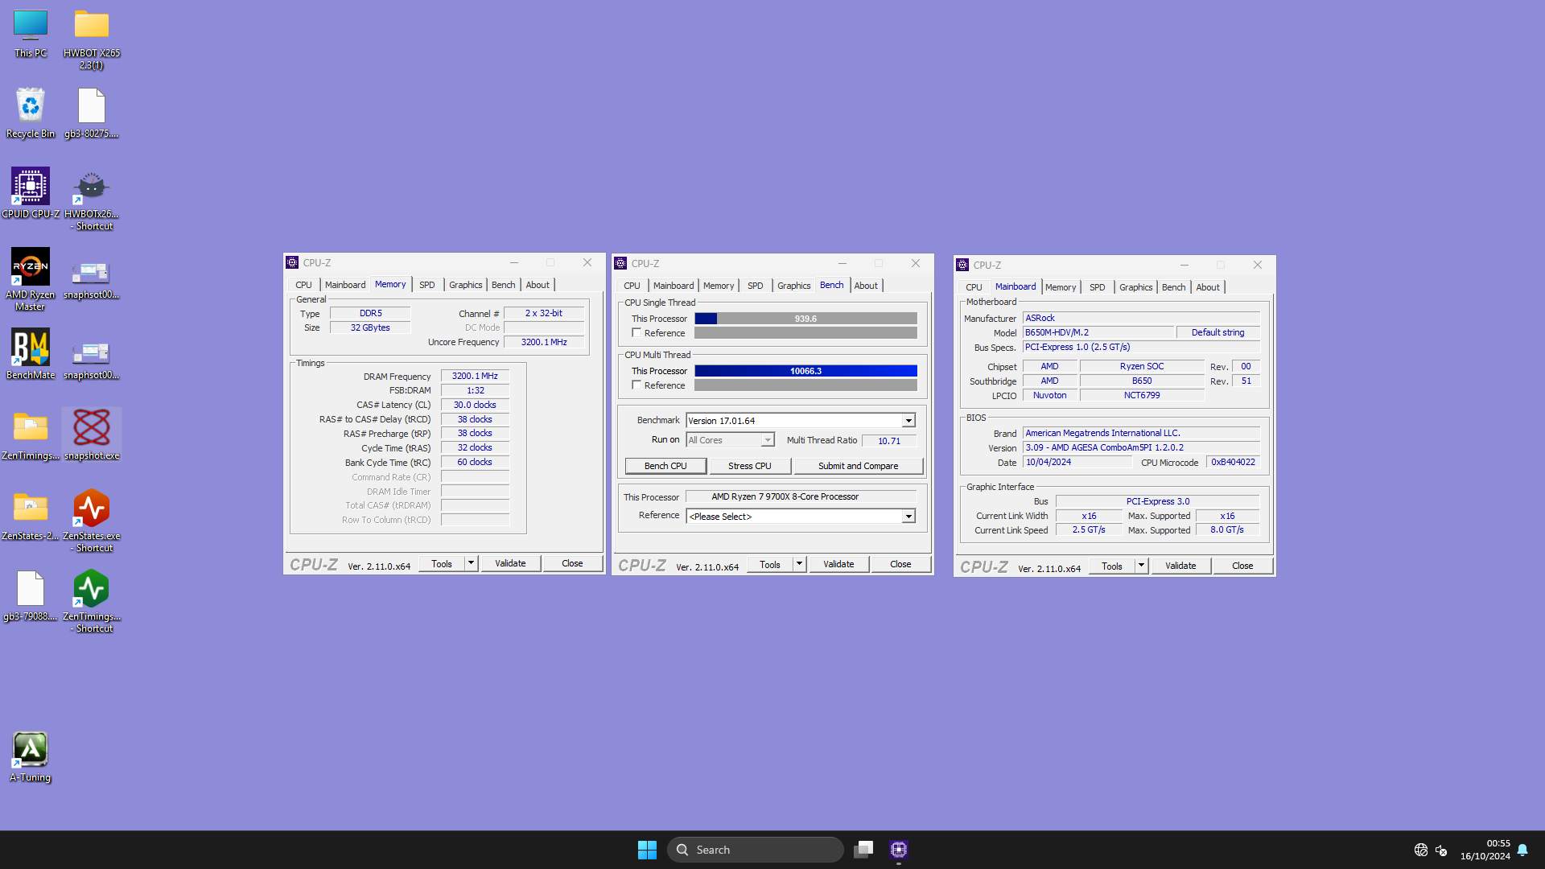
Task: Click the taskbar Search box
Action: point(756,850)
